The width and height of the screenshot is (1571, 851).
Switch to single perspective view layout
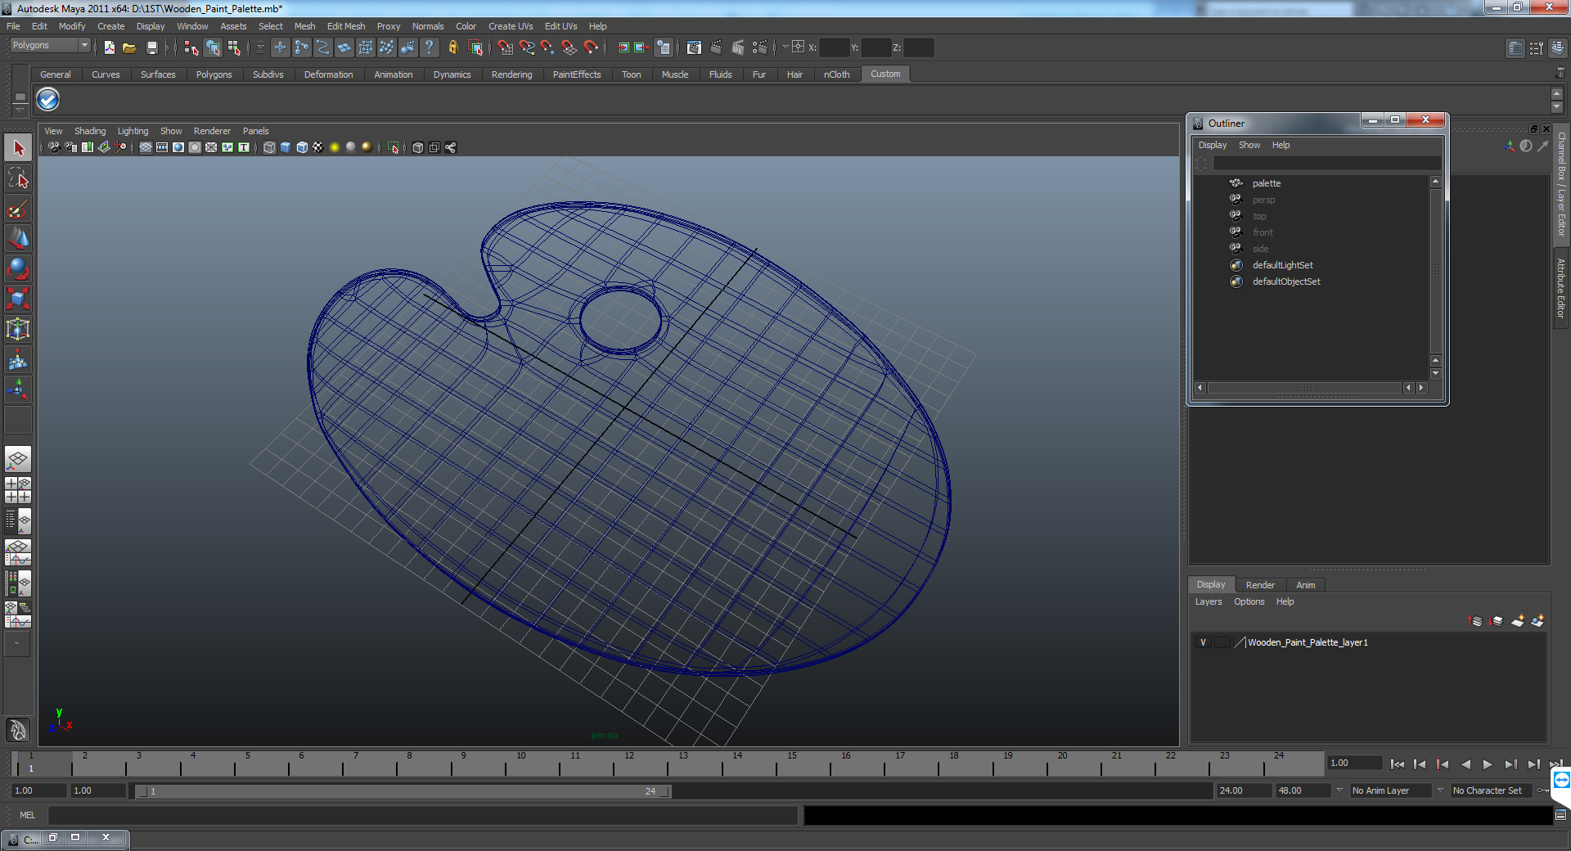click(x=18, y=459)
